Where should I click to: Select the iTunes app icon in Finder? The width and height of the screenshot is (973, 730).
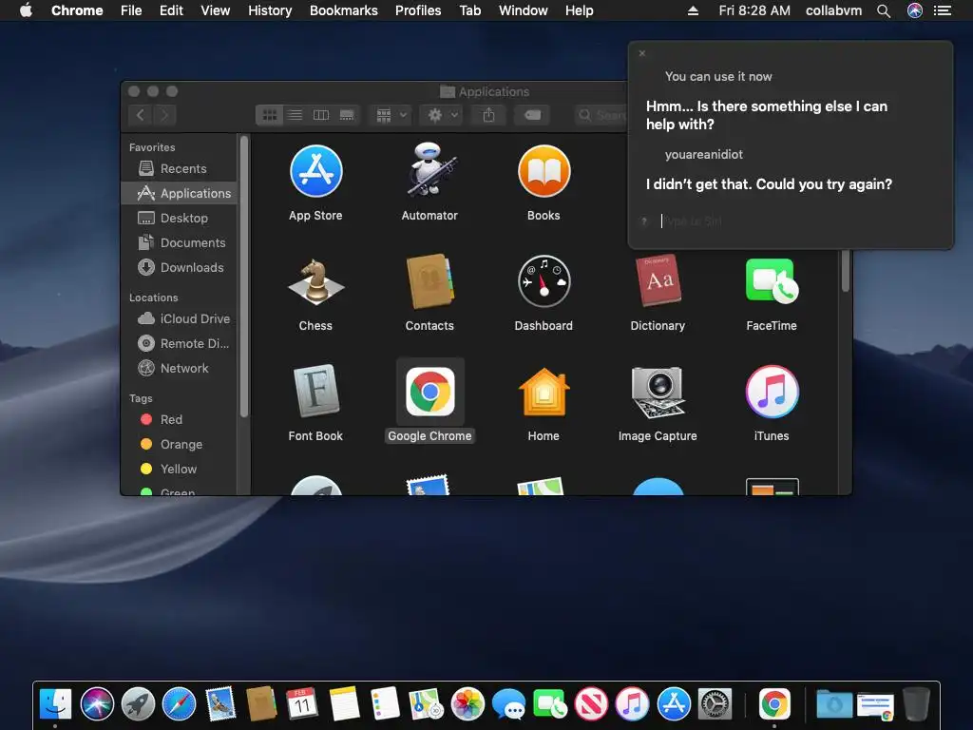[772, 392]
